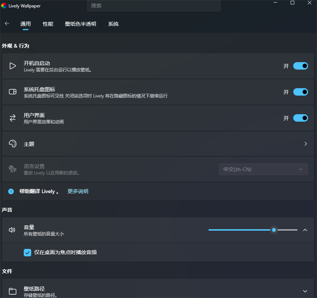
Task: Open the 主题 settings row
Action: click(158, 144)
